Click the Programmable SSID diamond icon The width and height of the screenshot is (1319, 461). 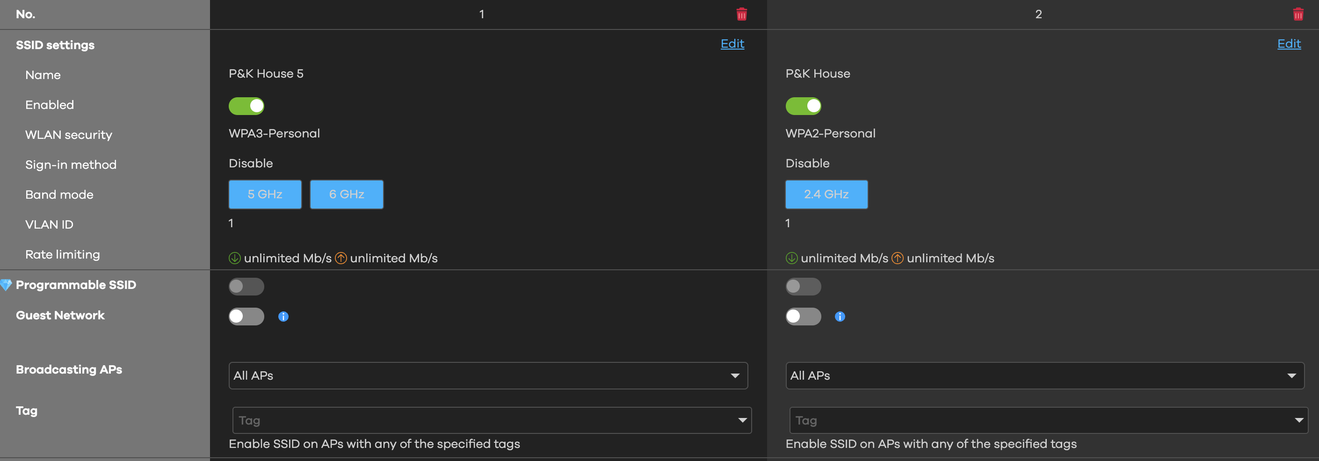(x=6, y=285)
